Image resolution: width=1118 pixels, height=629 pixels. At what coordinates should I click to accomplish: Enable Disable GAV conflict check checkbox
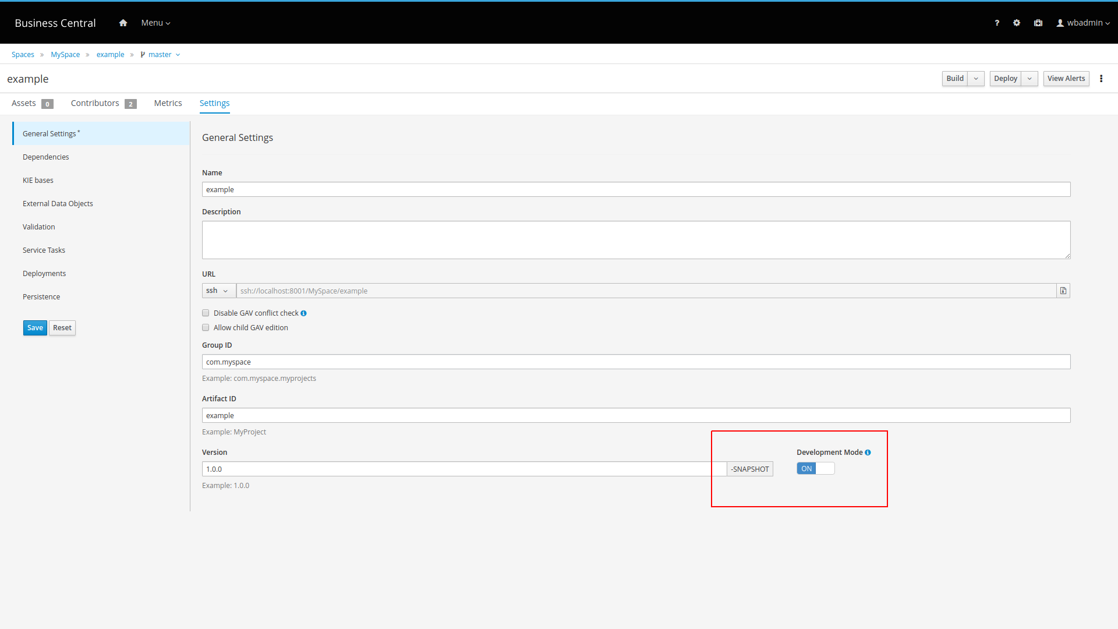206,313
